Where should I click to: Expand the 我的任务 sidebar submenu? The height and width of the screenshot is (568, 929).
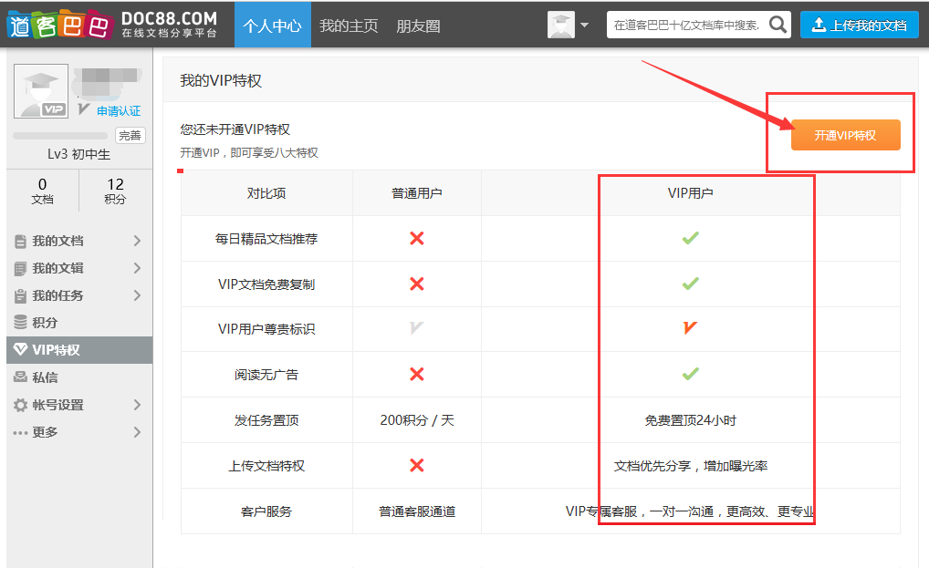[137, 295]
